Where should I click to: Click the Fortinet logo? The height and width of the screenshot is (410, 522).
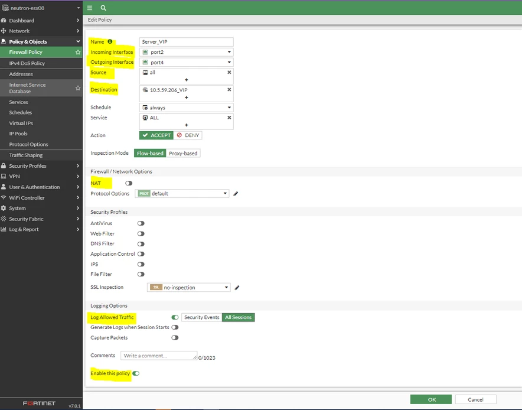tap(40, 404)
